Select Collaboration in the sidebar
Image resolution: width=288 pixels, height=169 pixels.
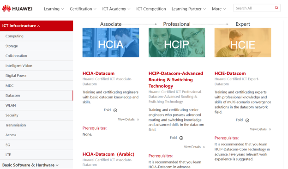click(36, 56)
